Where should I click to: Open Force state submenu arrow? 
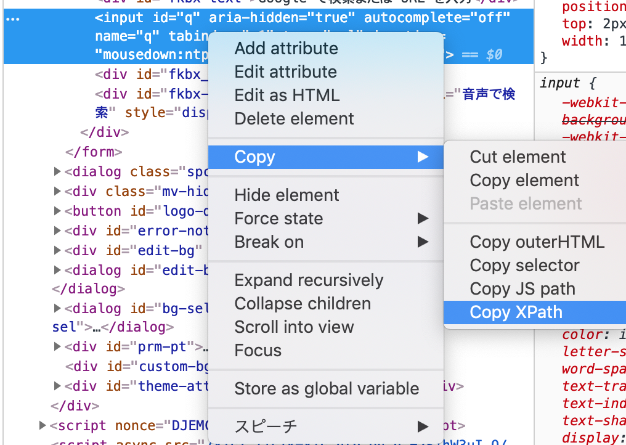click(423, 219)
